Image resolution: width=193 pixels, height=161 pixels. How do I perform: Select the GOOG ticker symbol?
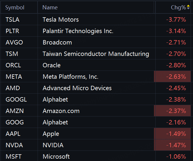[15, 122]
